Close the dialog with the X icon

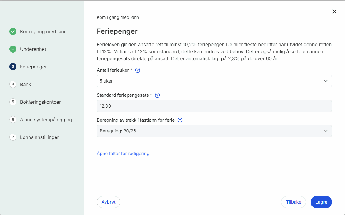click(x=334, y=11)
